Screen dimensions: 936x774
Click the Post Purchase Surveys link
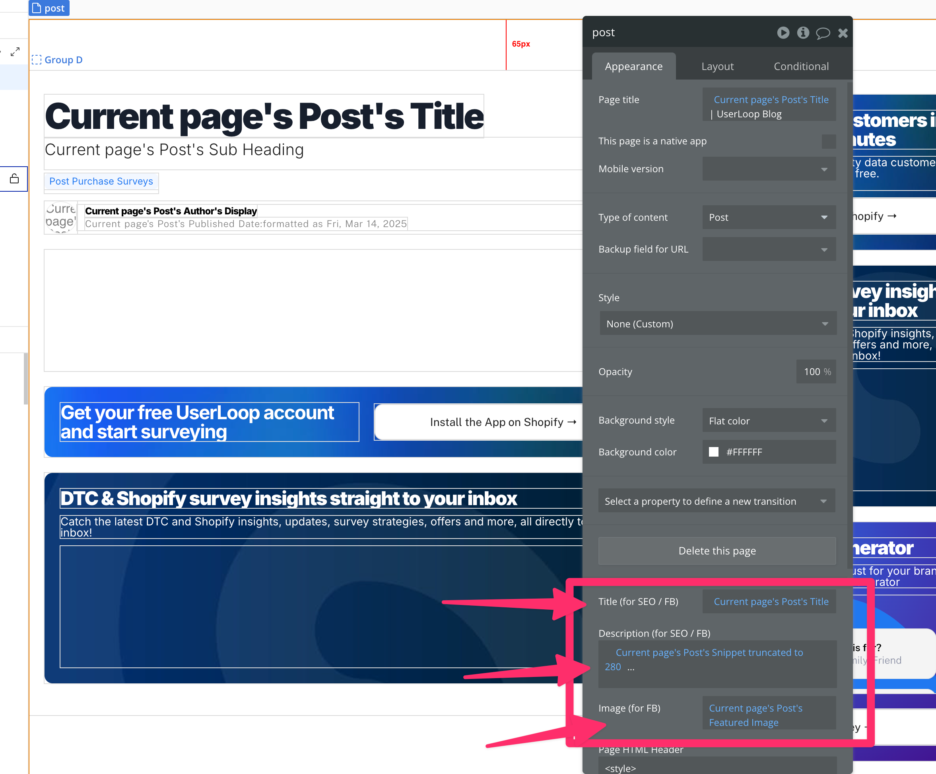(x=101, y=181)
